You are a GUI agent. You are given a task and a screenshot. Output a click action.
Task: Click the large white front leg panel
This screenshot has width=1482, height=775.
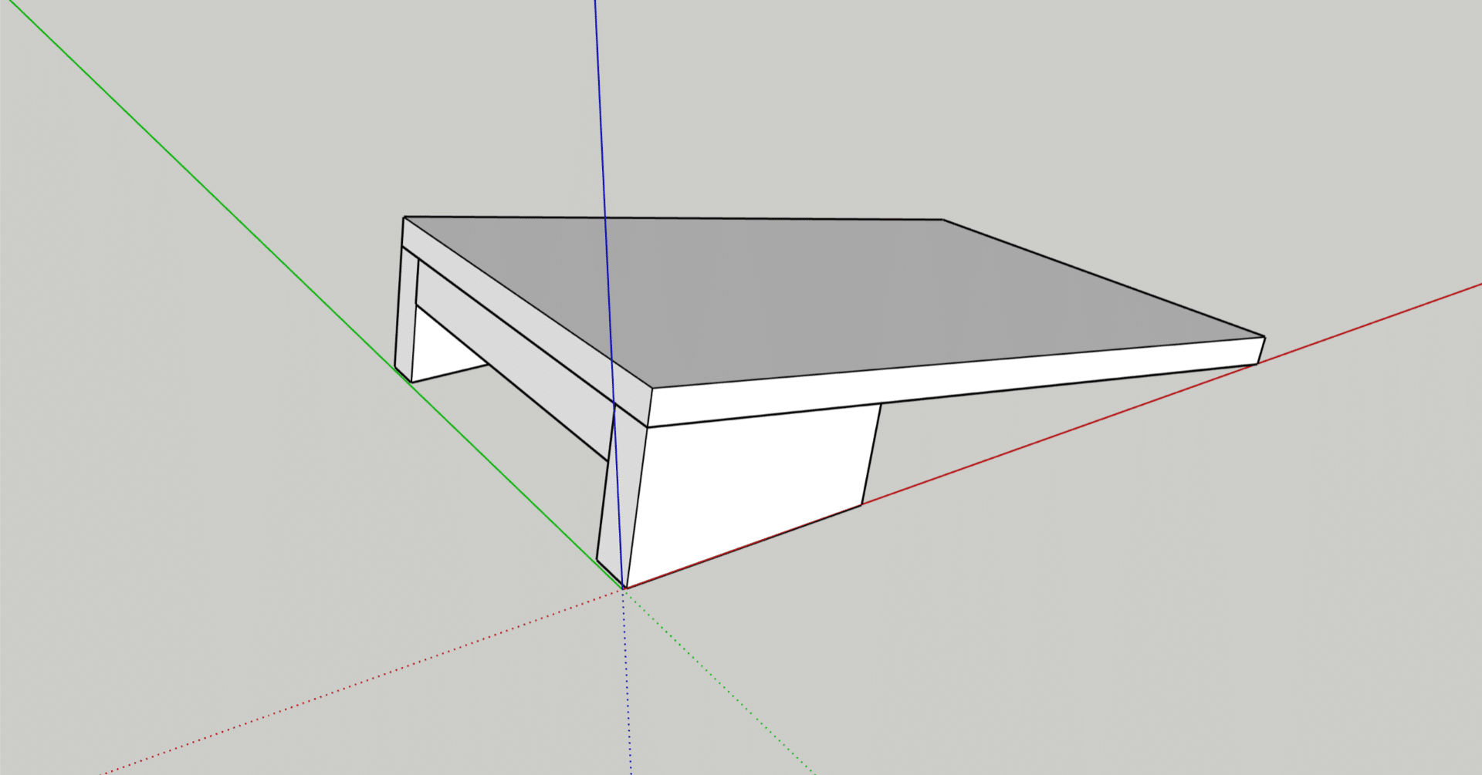pos(749,486)
